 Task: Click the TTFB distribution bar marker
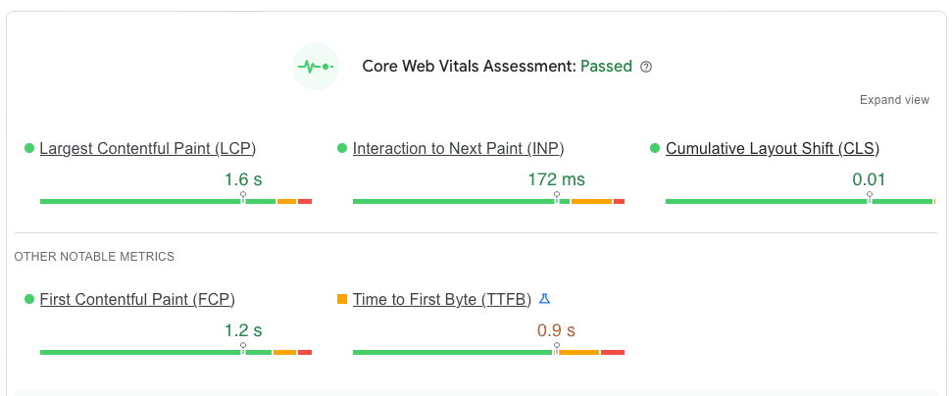[x=556, y=347]
